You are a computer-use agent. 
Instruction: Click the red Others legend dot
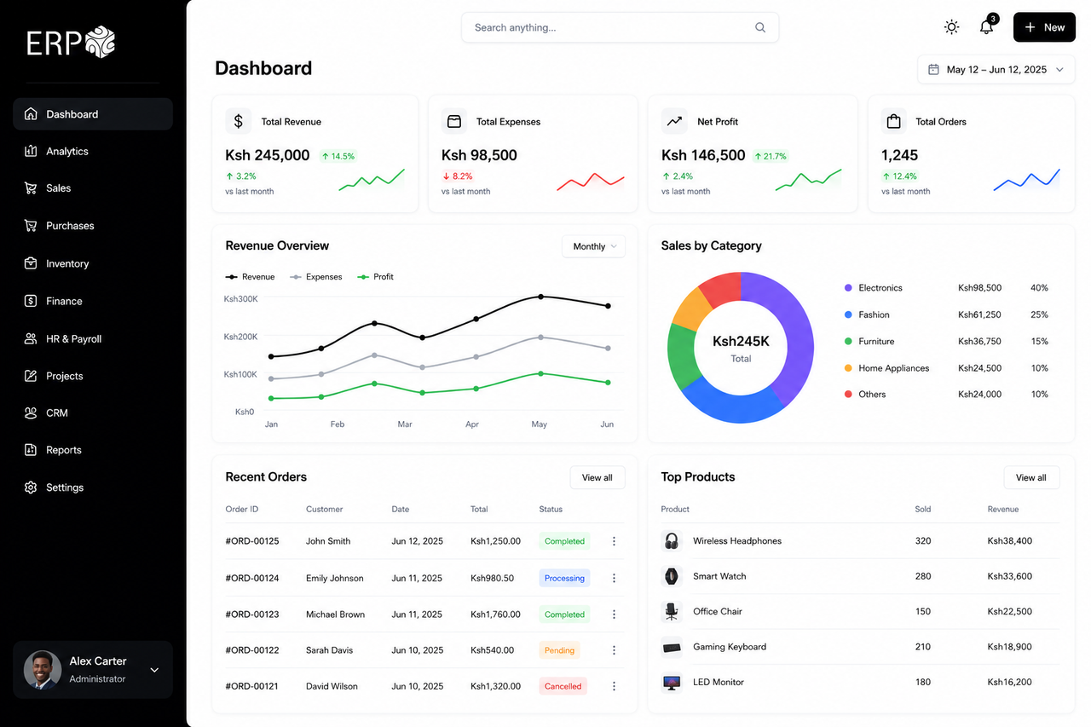(848, 395)
